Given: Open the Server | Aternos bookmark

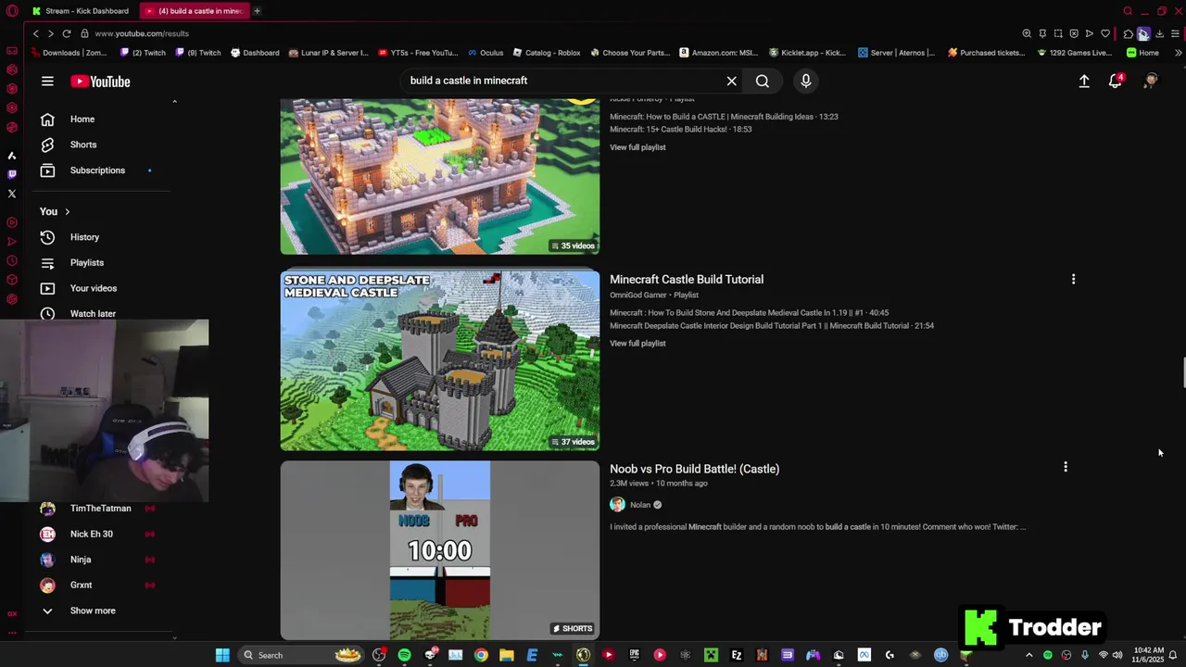Looking at the screenshot, I should point(896,53).
